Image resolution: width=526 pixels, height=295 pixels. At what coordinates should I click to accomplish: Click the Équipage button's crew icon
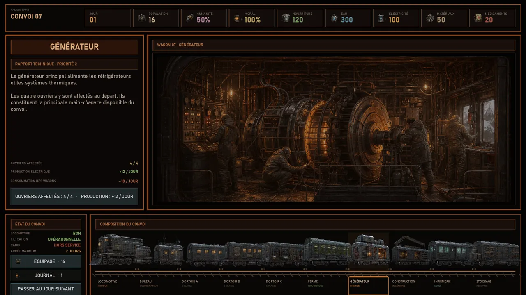pos(18,261)
